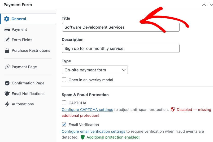Image resolution: width=213 pixels, height=142 pixels.
Task: Open Configure email verification settings link
Action: [x=93, y=131]
